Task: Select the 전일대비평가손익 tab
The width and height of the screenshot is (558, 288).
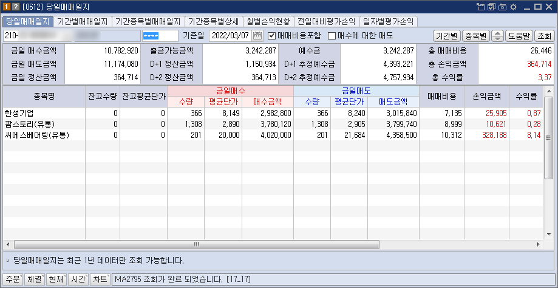Action: pyautogui.click(x=326, y=21)
